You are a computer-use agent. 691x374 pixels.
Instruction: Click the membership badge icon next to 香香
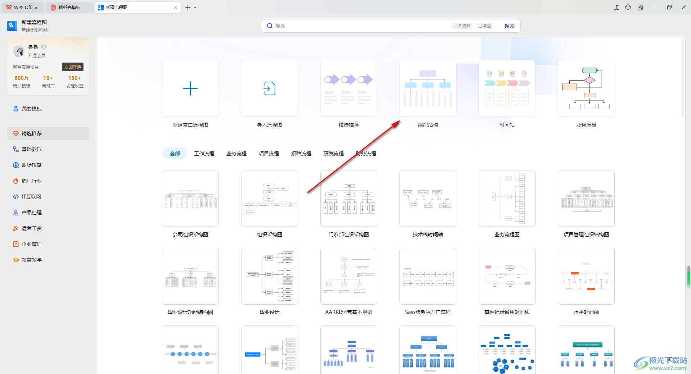[x=44, y=47]
